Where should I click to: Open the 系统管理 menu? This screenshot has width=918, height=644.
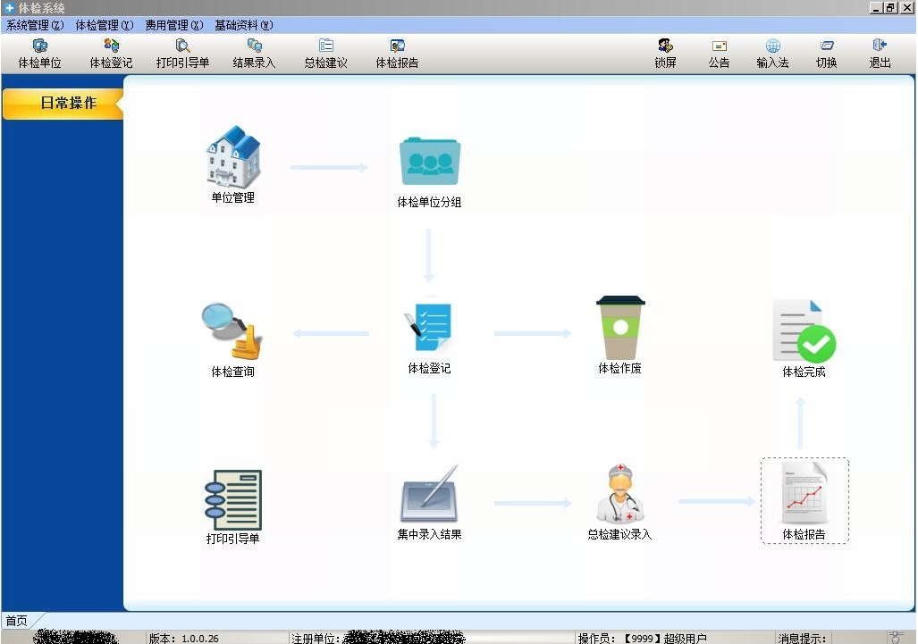click(x=35, y=25)
